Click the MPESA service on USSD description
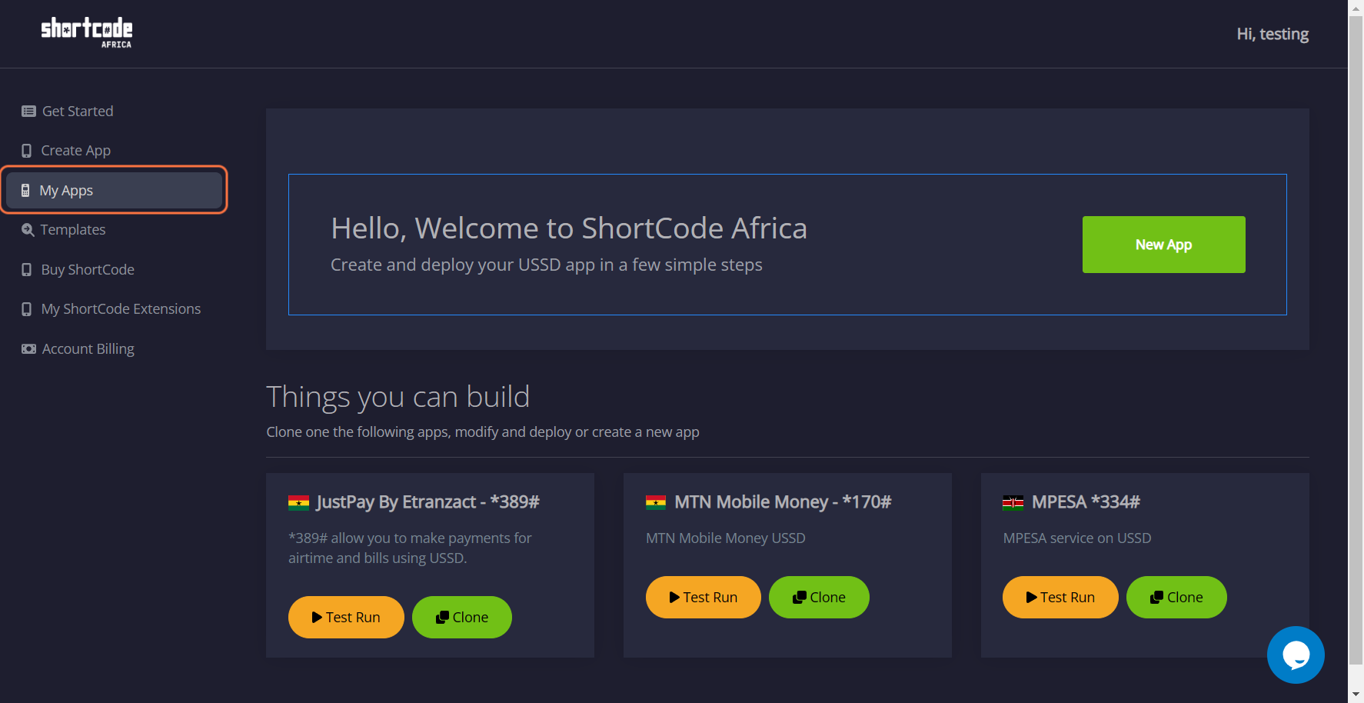 point(1077,538)
